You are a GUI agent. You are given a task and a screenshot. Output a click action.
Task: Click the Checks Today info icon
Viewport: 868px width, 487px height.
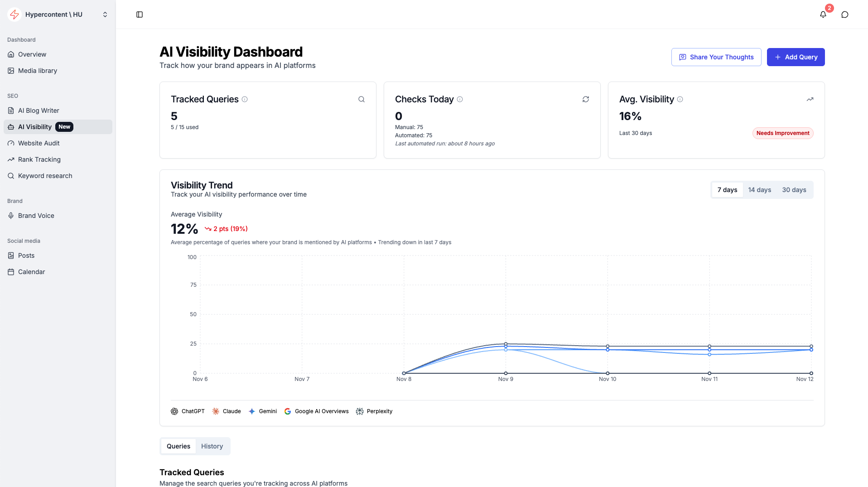point(459,99)
